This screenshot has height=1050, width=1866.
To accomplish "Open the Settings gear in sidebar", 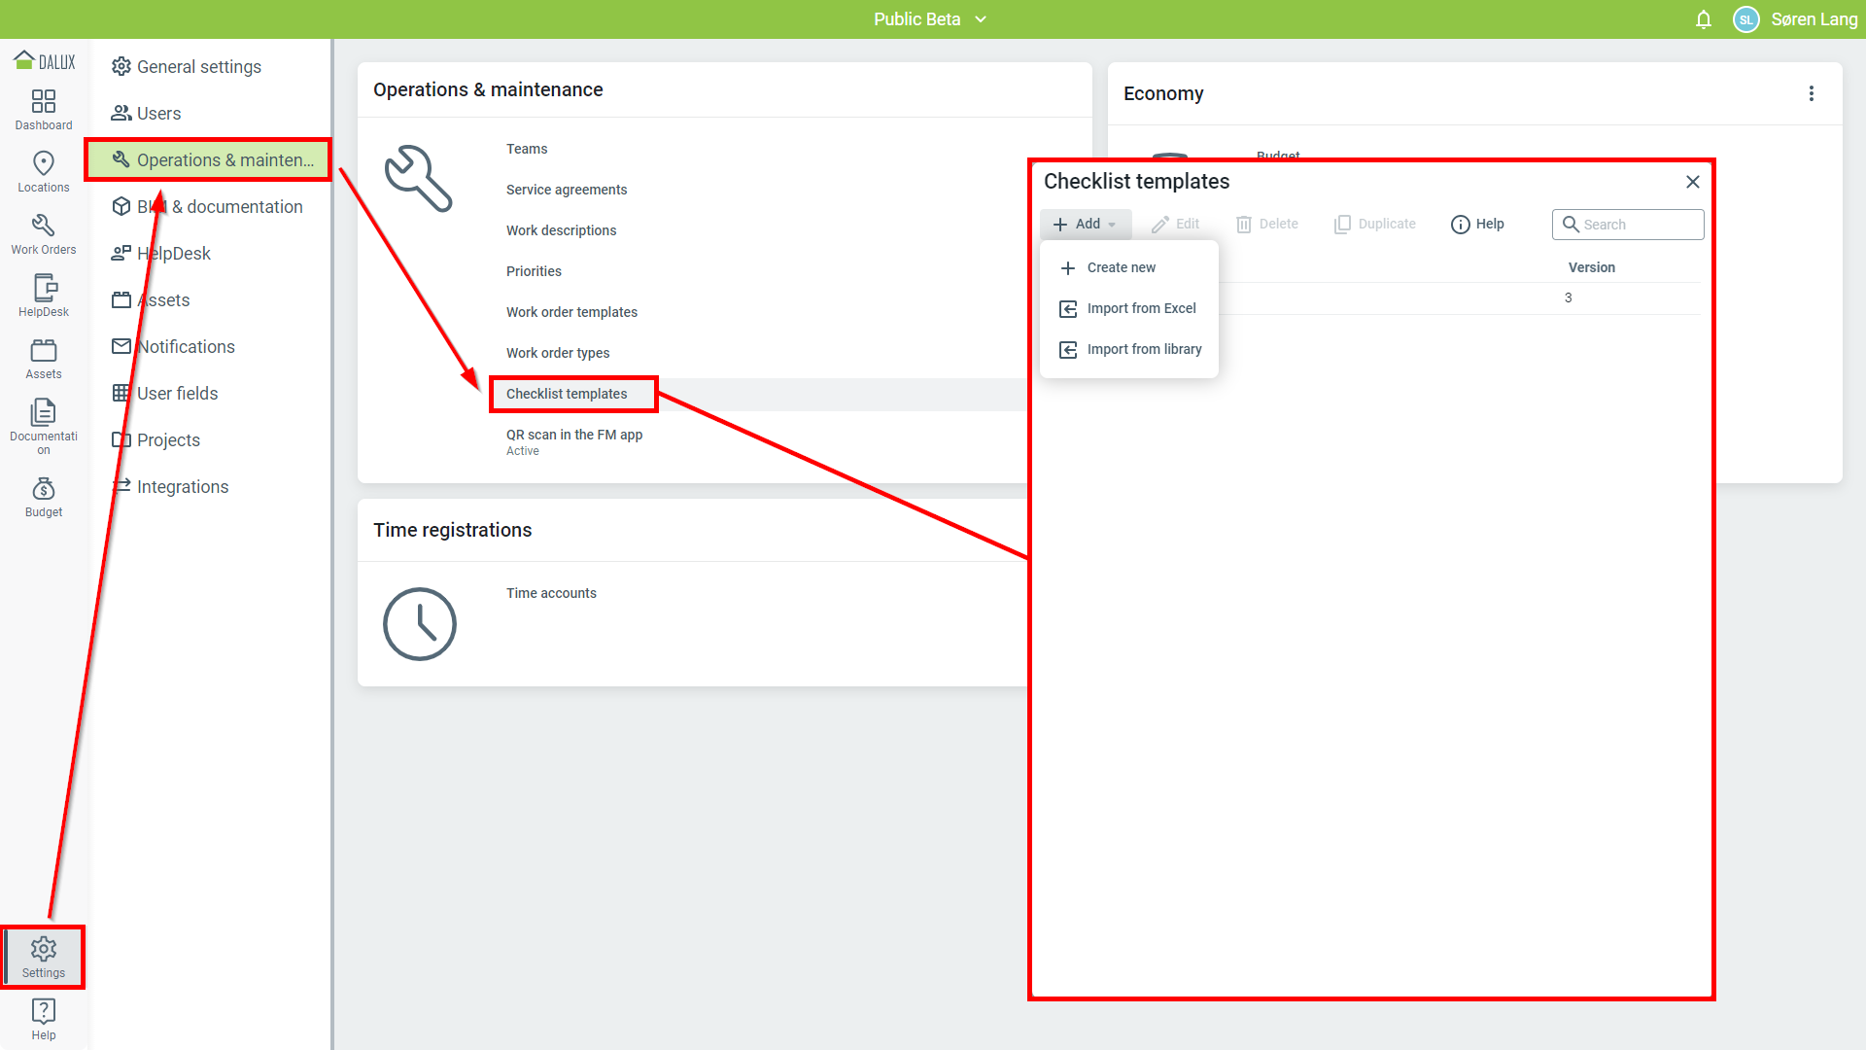I will pos(44,957).
